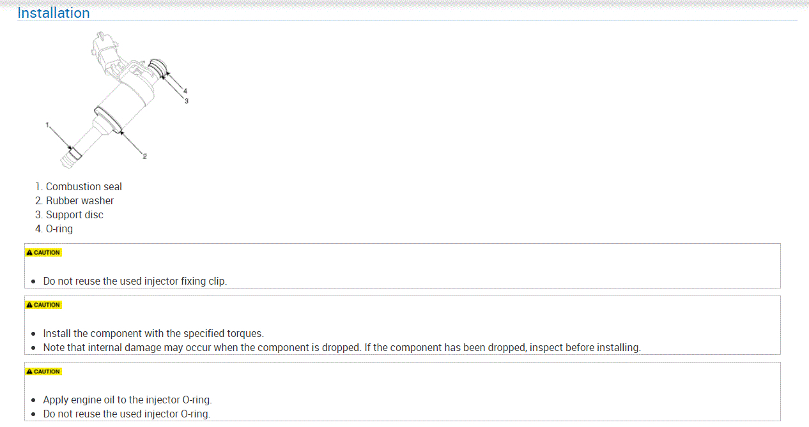Click the CAUTION badge above the engine oil note
The height and width of the screenshot is (427, 809).
tap(43, 371)
